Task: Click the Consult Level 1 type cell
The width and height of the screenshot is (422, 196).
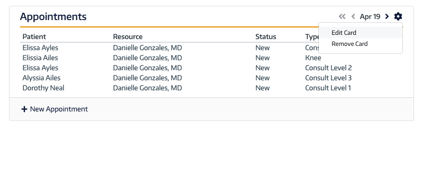Action: 328,88
